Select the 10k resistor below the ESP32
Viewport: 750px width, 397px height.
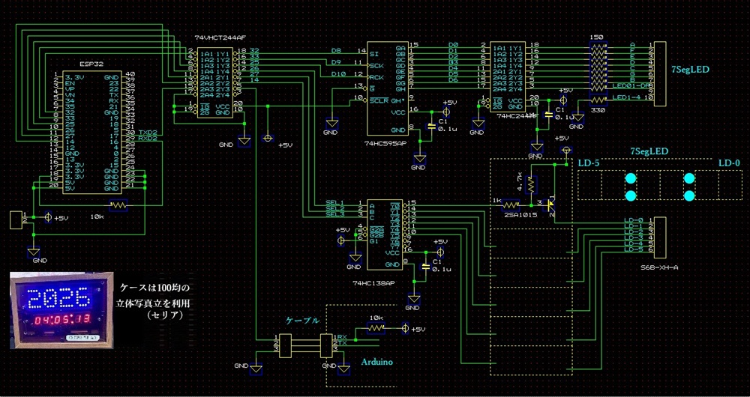click(115, 204)
